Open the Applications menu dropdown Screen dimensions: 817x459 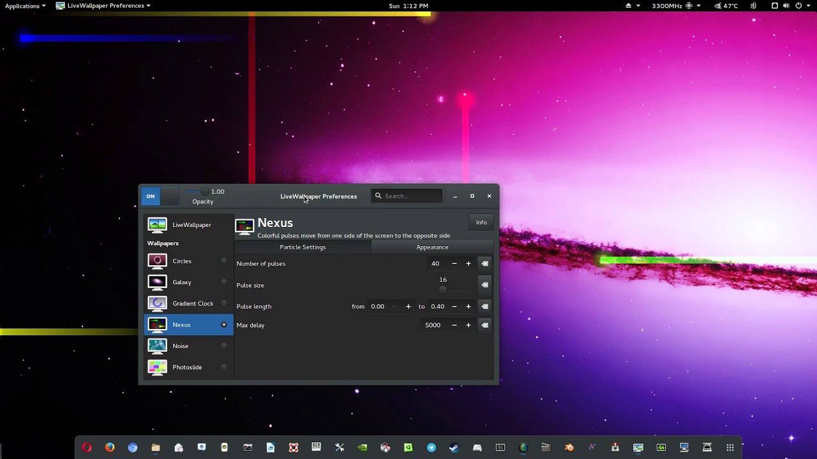pyautogui.click(x=26, y=6)
